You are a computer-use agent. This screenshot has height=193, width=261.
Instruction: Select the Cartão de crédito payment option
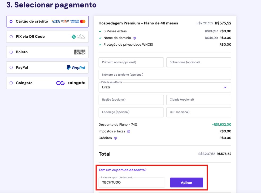pyautogui.click(x=10, y=22)
